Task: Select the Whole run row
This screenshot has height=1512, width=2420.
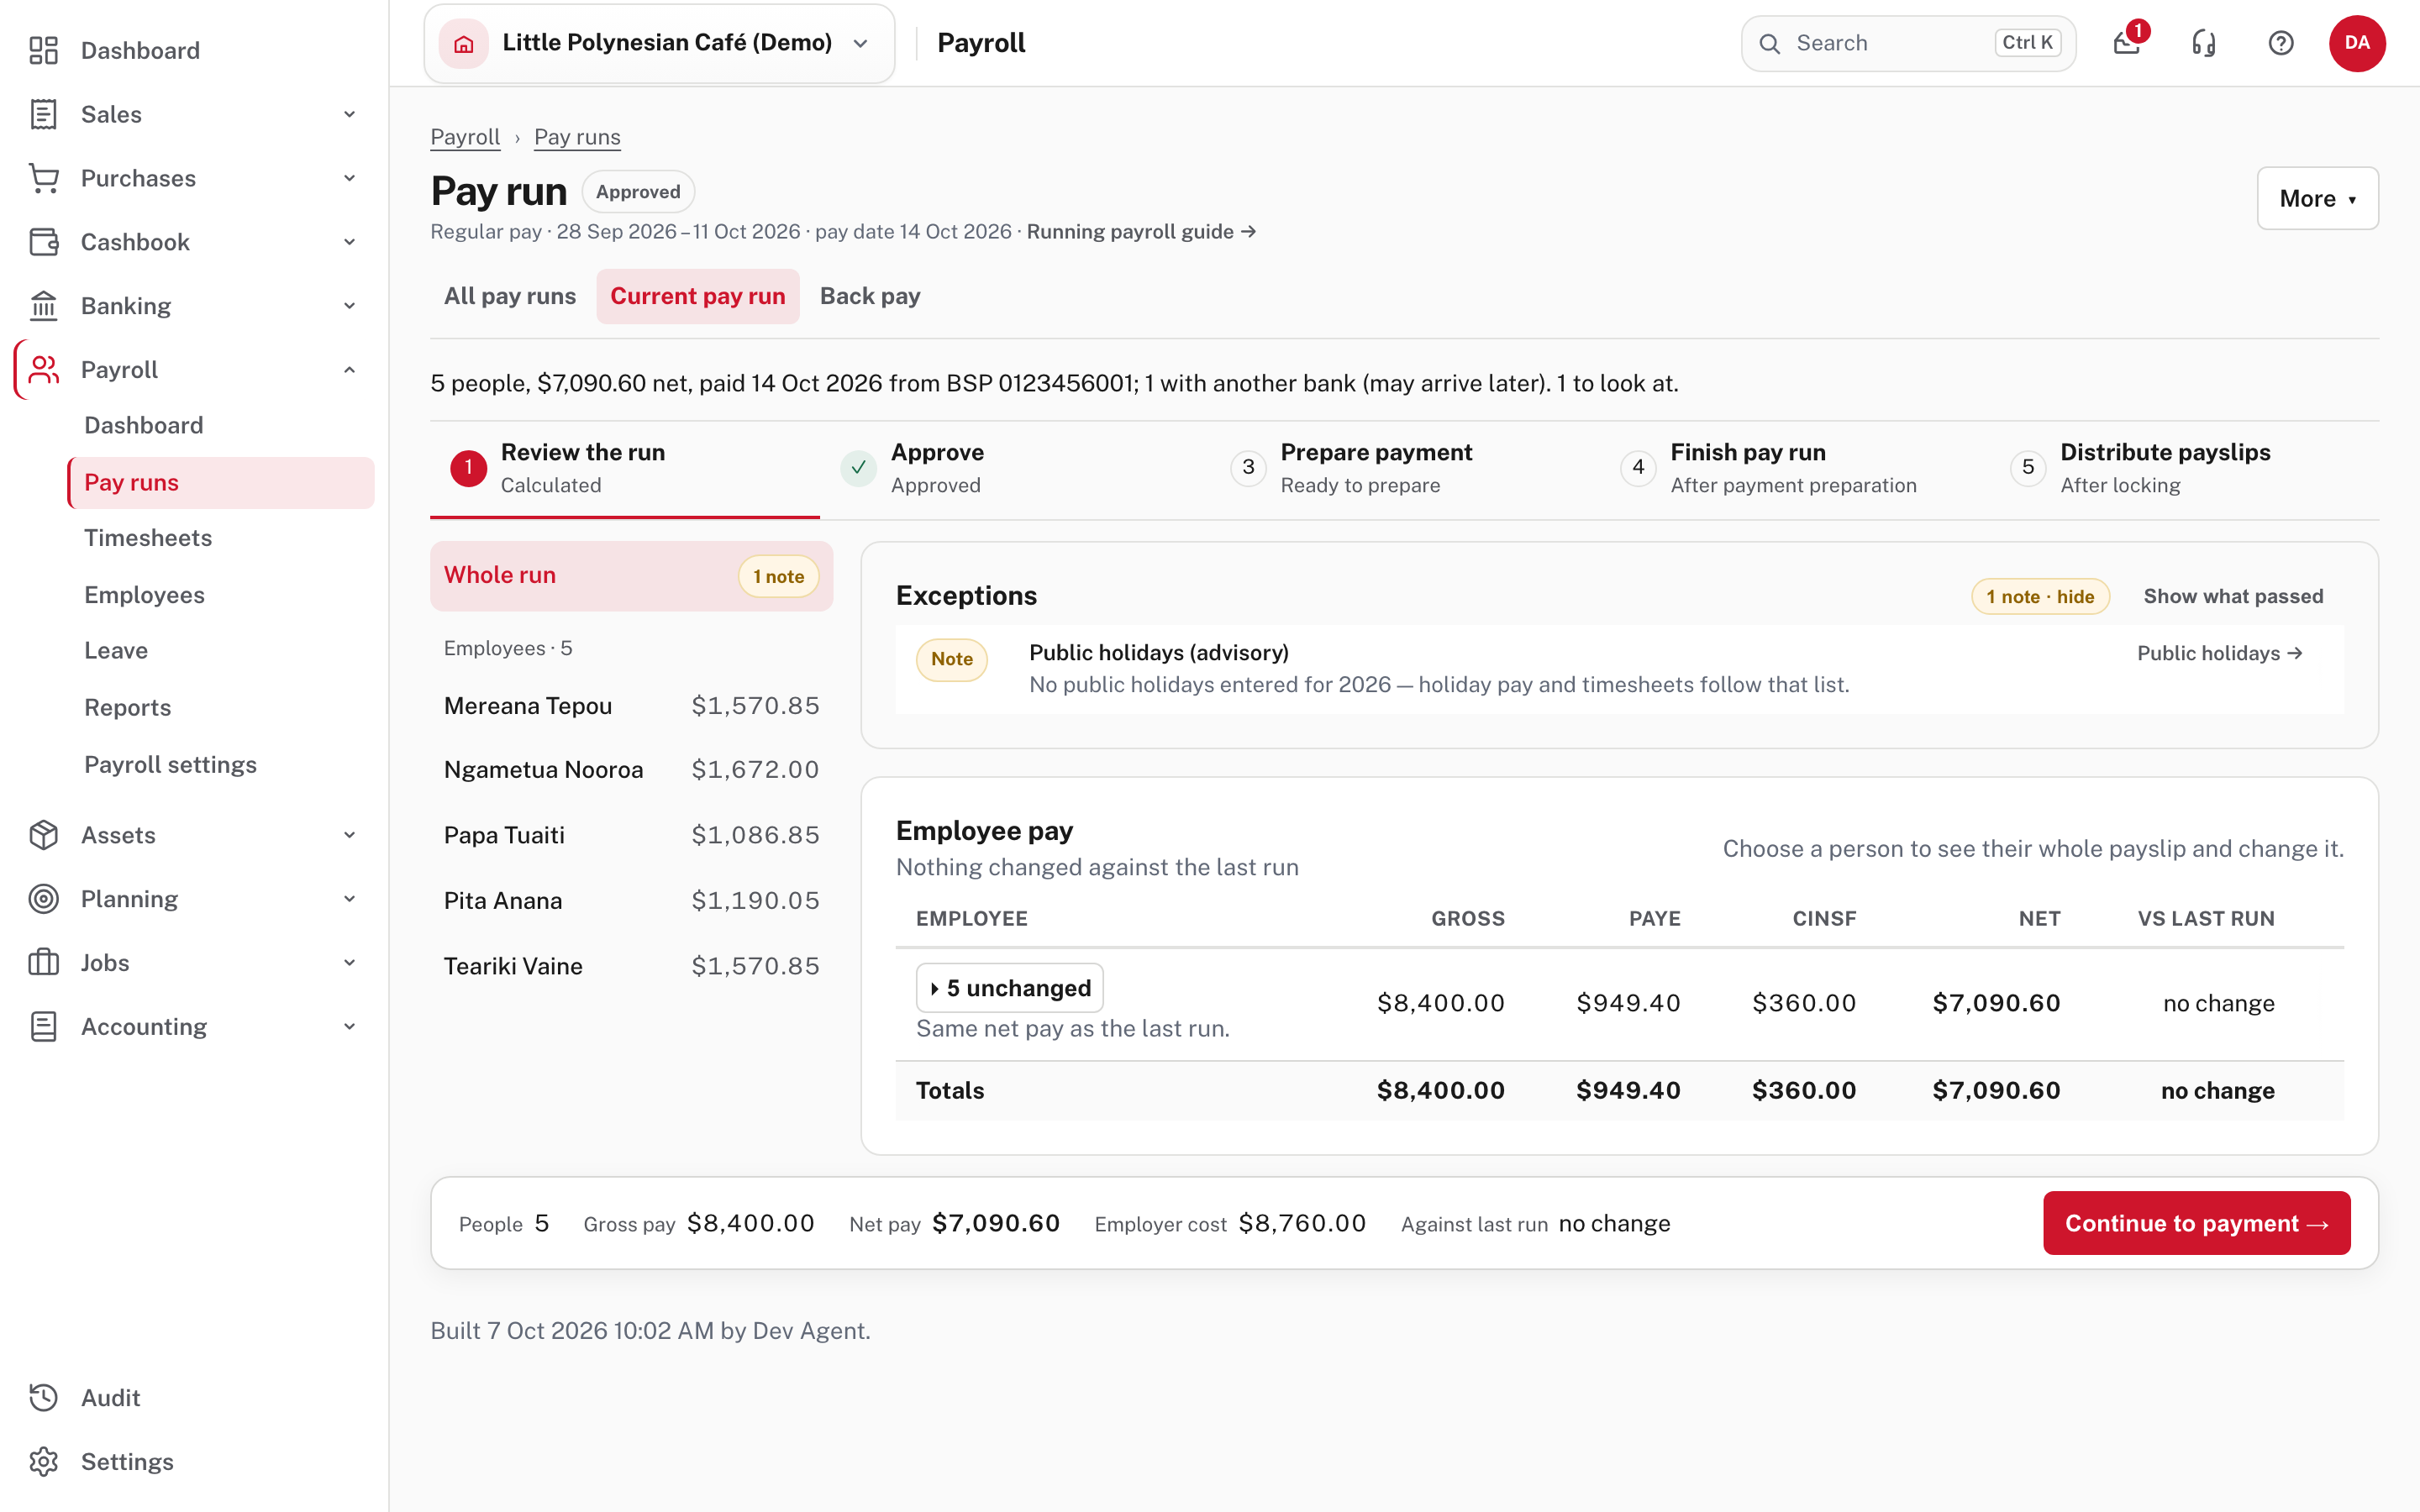Action: pos(631,576)
